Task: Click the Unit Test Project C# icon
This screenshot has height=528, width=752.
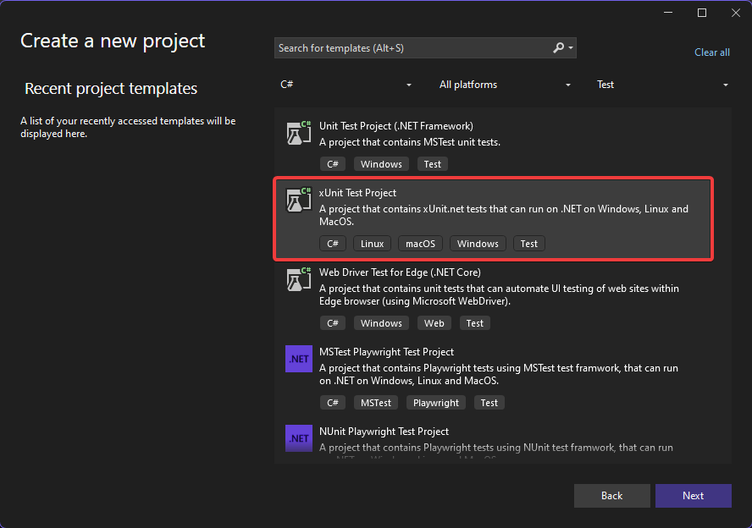Action: point(298,133)
